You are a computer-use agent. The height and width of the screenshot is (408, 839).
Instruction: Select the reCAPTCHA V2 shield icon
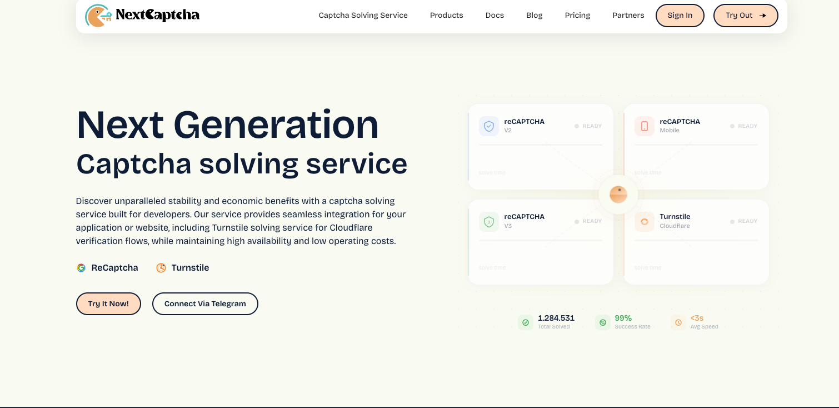(x=489, y=126)
